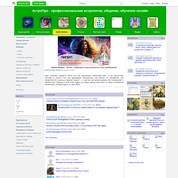This screenshot has height=178, width=178.
Task: Open the blue deity Видео icon
Action: [135, 23]
